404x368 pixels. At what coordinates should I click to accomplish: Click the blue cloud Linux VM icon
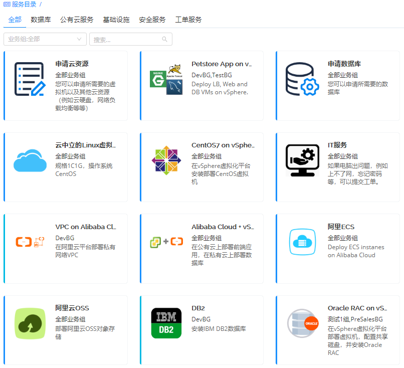point(30,161)
